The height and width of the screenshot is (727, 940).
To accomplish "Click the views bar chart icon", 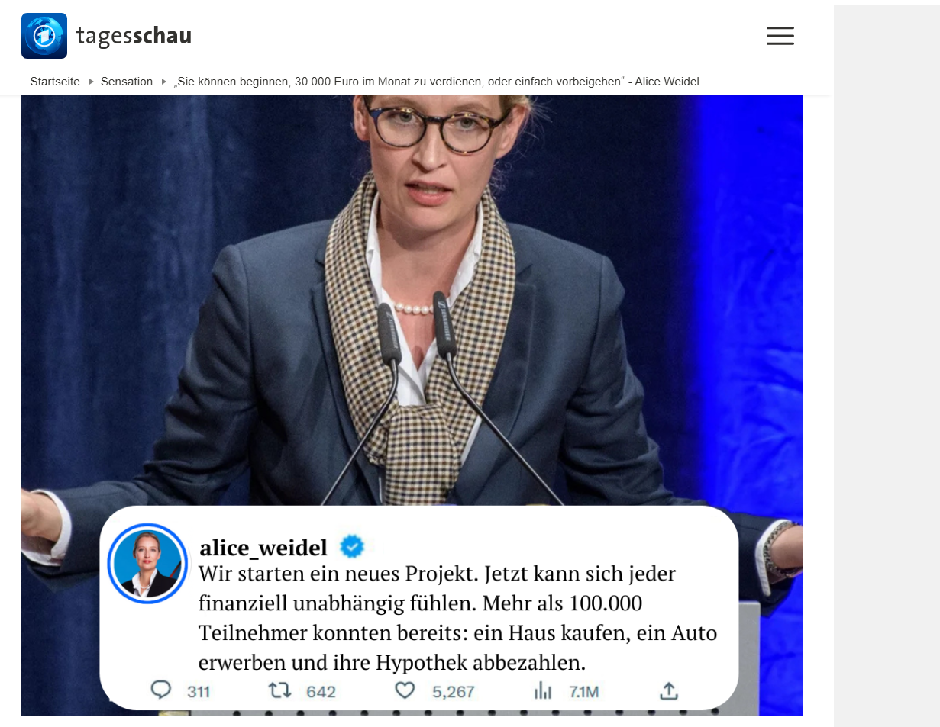I will 543,691.
